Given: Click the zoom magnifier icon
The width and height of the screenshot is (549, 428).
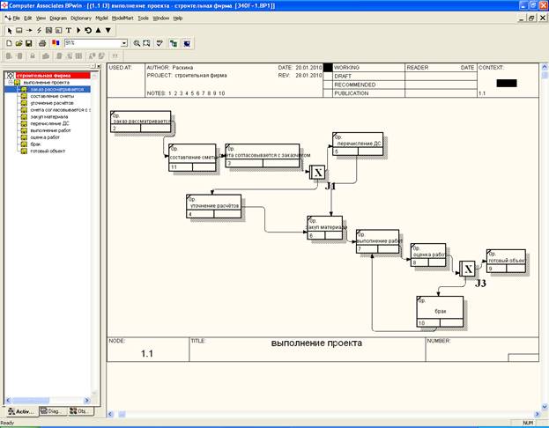Looking at the screenshot, I should click(137, 43).
